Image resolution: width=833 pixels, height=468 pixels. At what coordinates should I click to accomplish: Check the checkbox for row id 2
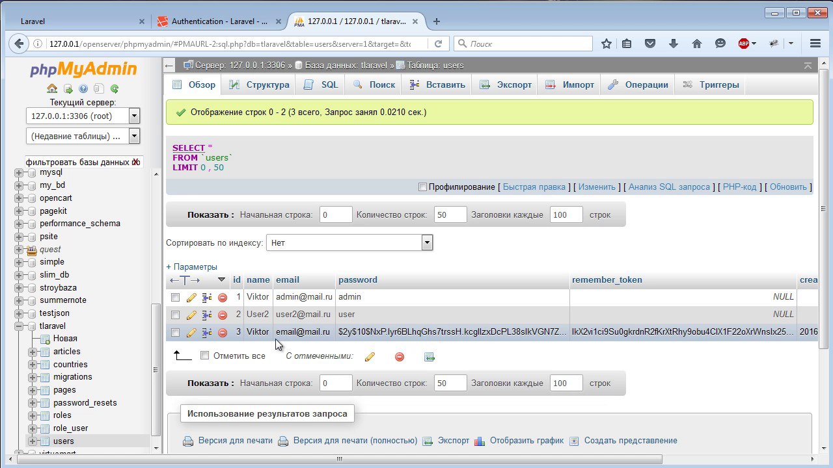tap(175, 315)
